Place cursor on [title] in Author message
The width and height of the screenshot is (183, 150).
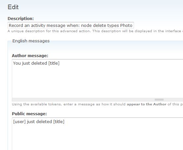pos(54,63)
